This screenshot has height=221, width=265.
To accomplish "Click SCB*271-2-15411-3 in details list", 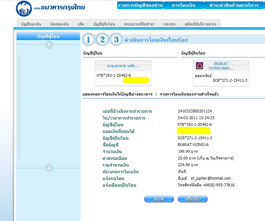I will click(x=195, y=138).
